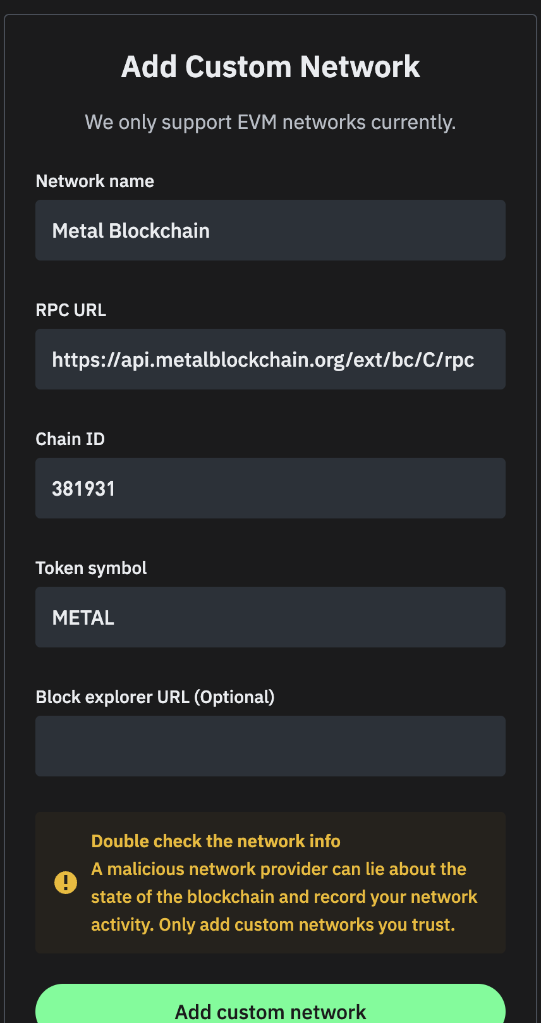
Task: Click the Block explorer URL Optional label
Action: click(x=155, y=697)
